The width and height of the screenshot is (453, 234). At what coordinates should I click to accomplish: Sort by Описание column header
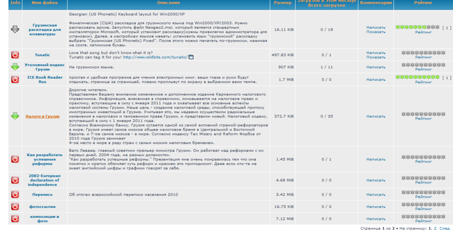point(169,3)
